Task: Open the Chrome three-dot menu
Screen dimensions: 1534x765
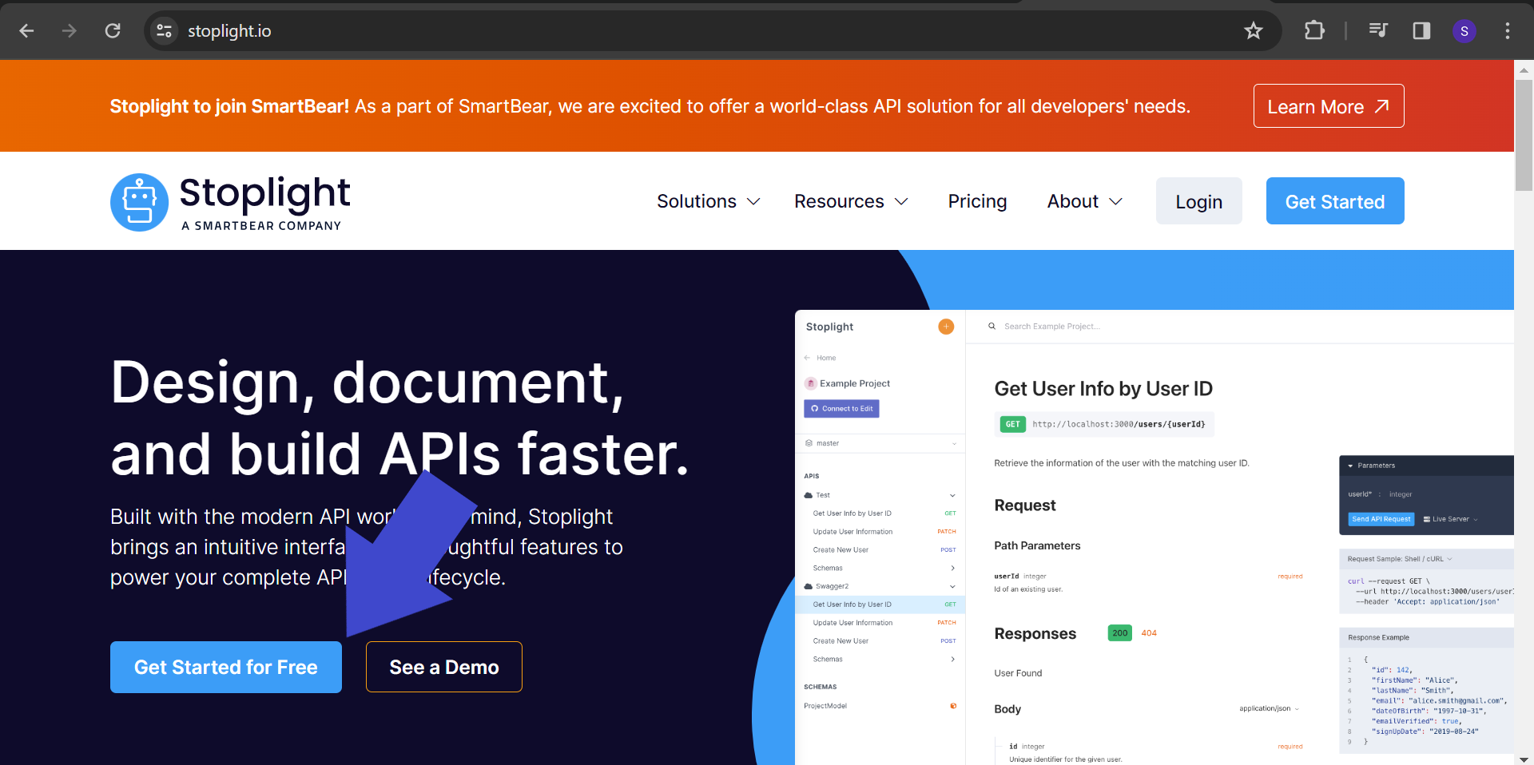Action: point(1507,30)
